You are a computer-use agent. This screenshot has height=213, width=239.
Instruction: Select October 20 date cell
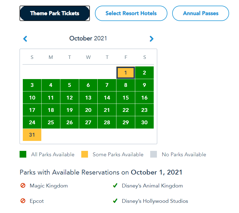(x=88, y=110)
